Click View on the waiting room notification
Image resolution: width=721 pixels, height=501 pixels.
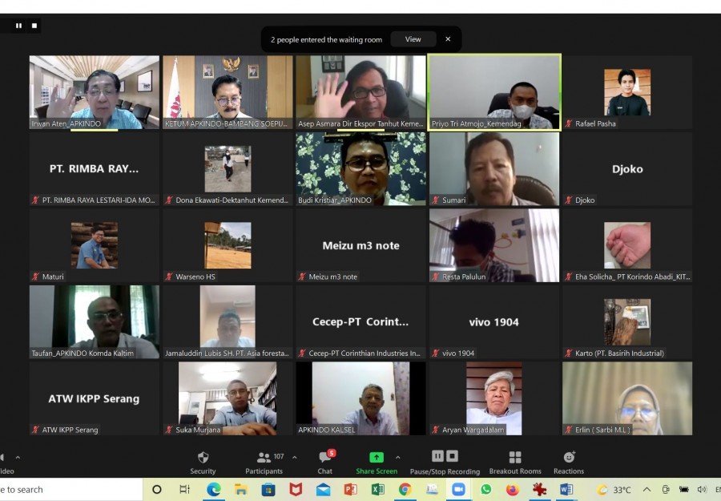coord(413,39)
